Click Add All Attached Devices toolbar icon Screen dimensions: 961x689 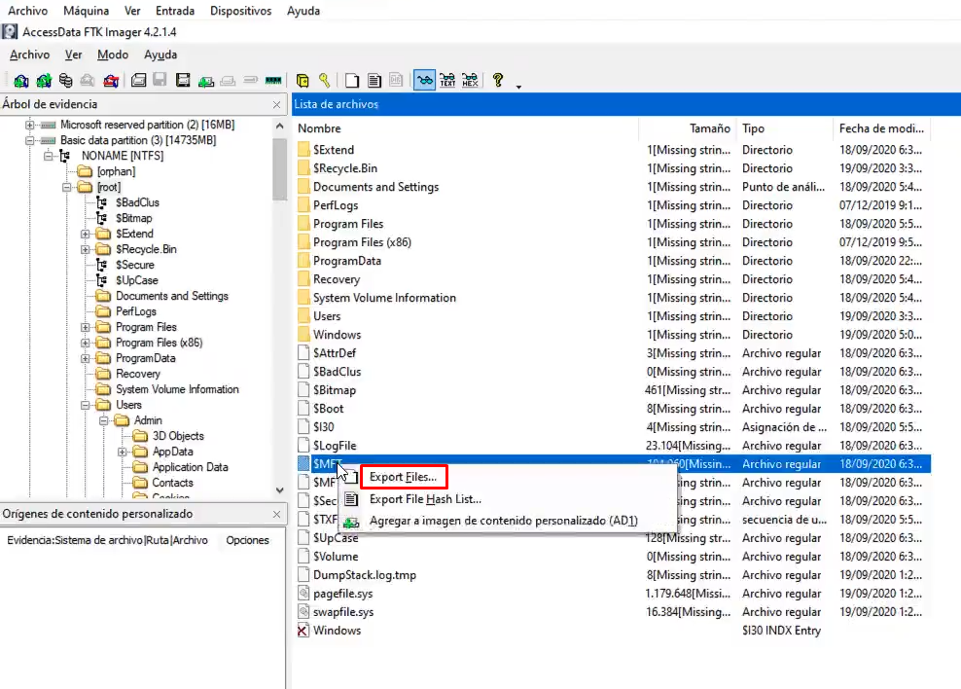tap(44, 81)
